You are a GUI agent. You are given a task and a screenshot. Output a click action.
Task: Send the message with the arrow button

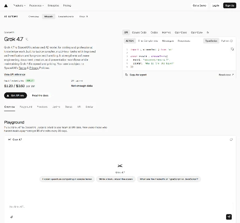[x=229, y=217]
